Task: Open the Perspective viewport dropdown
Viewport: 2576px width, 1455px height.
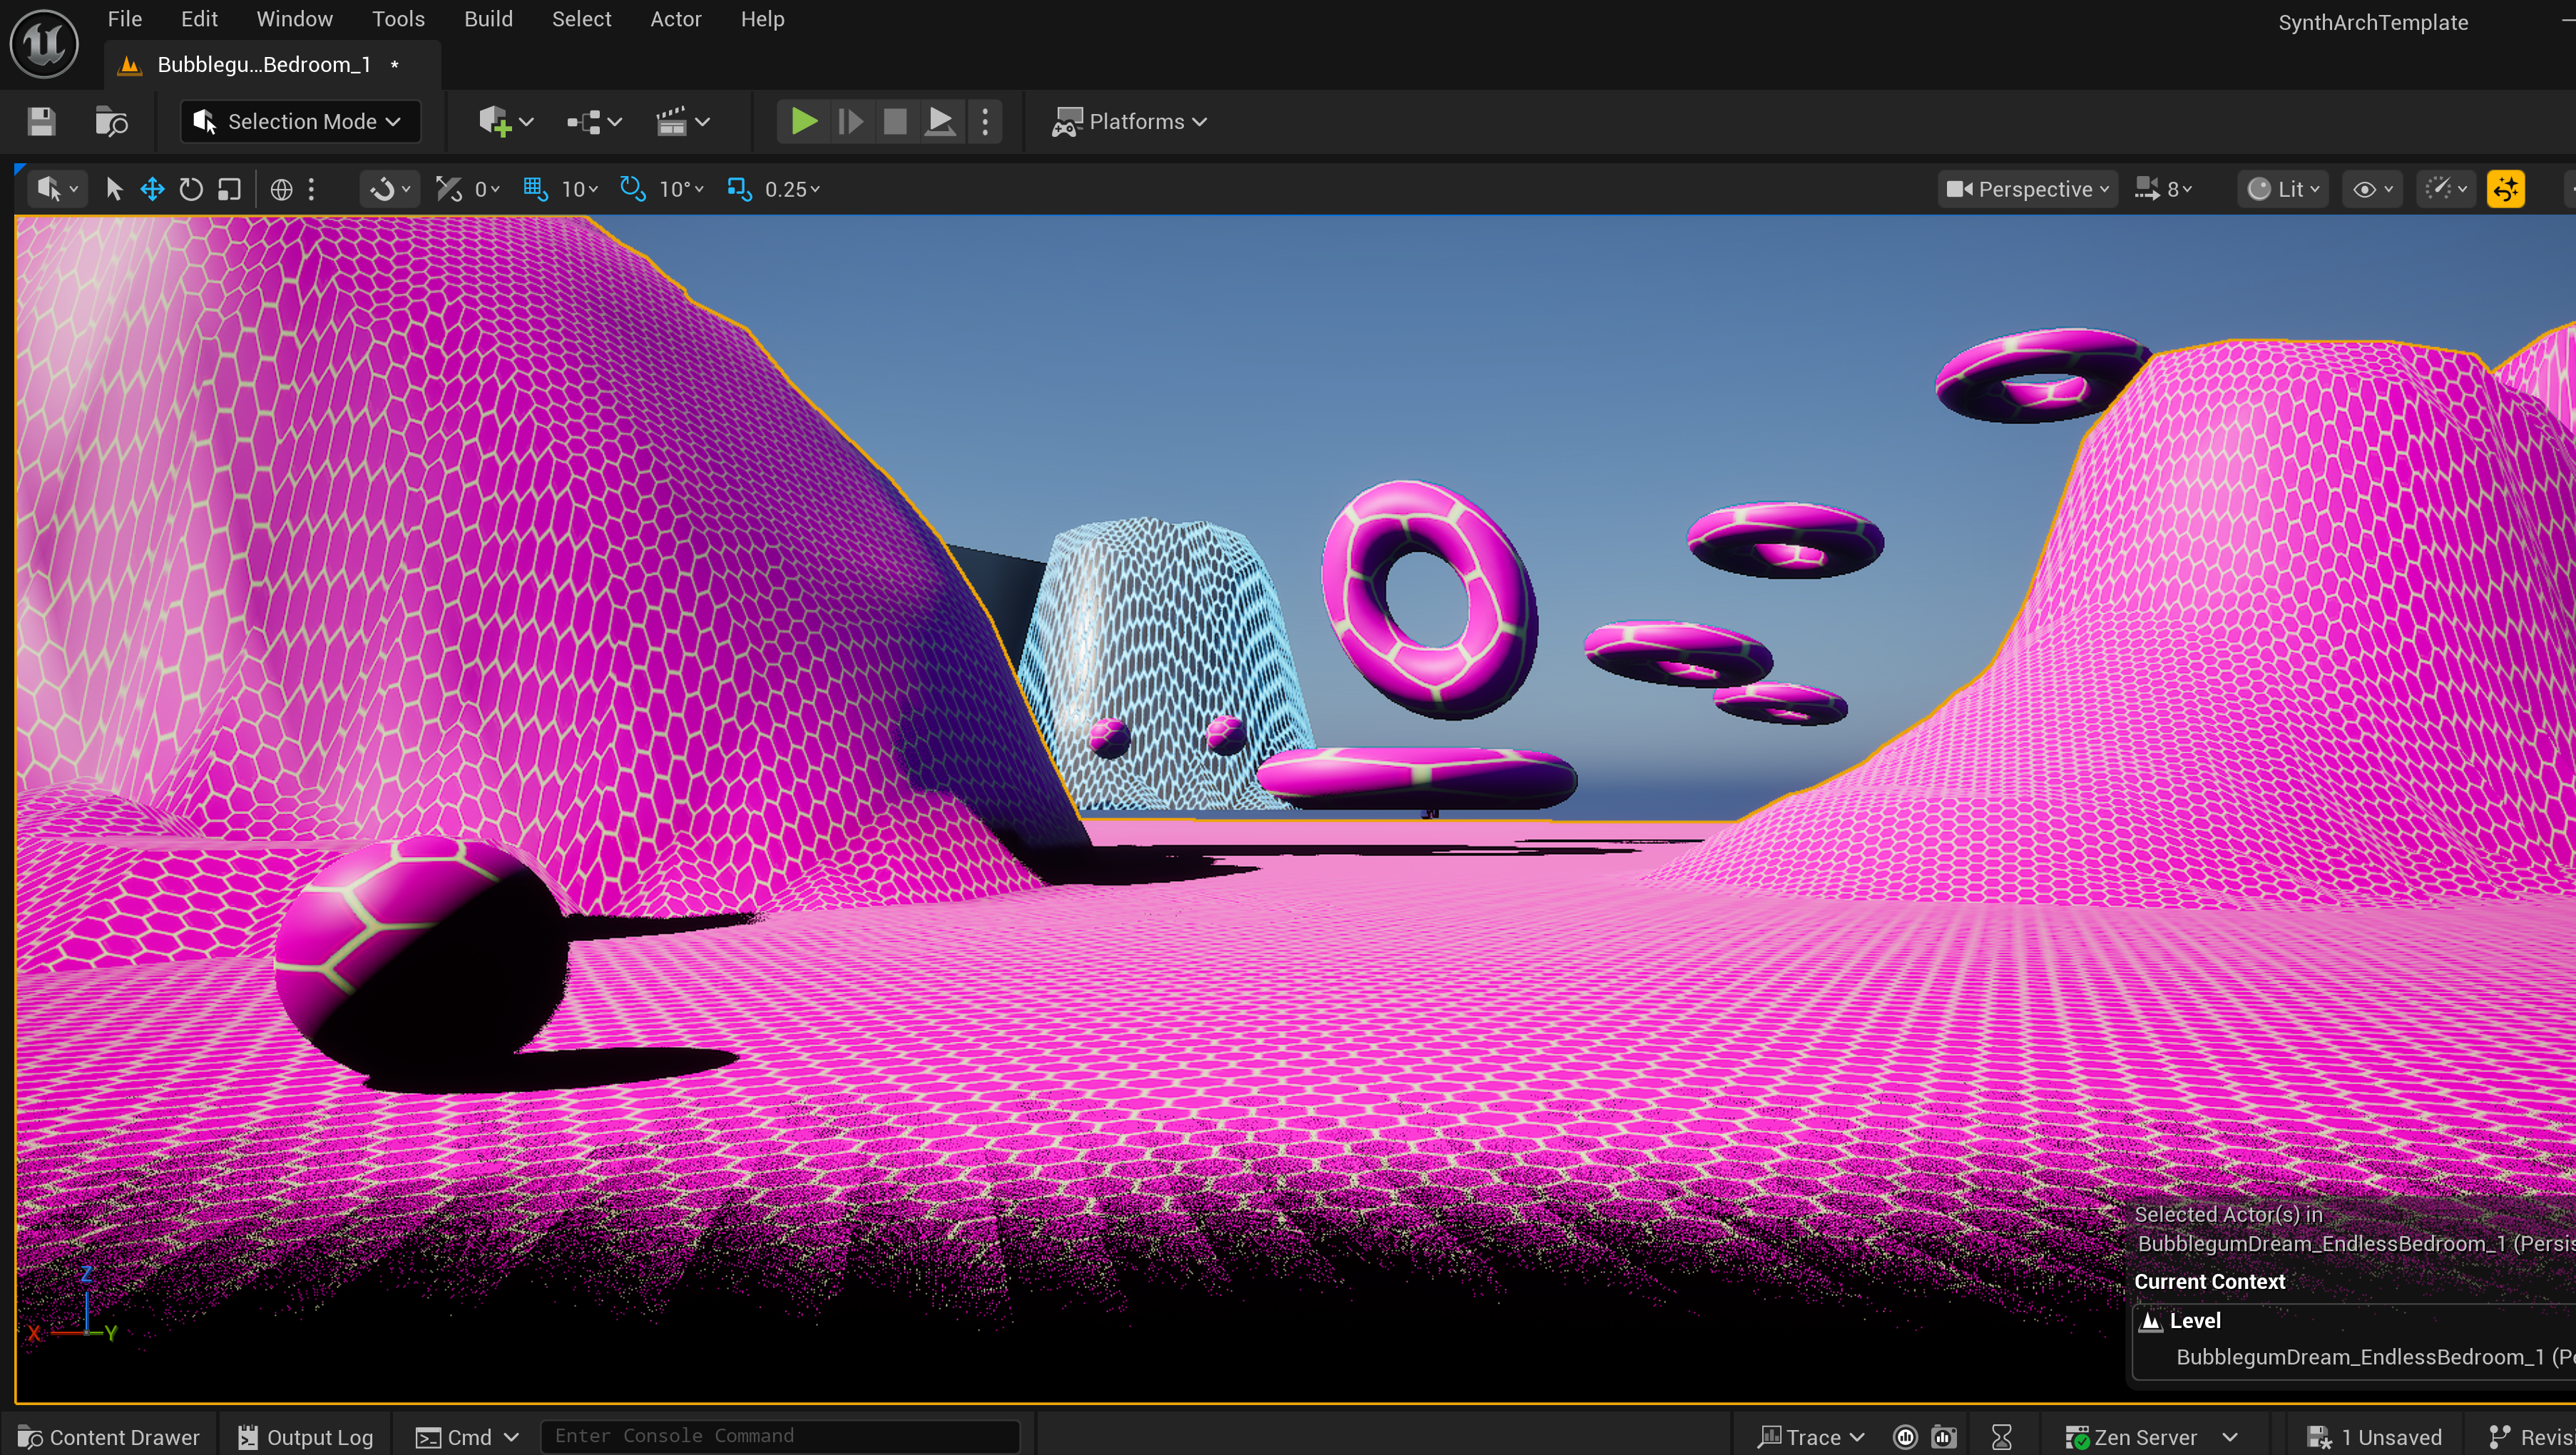Action: tap(2028, 189)
